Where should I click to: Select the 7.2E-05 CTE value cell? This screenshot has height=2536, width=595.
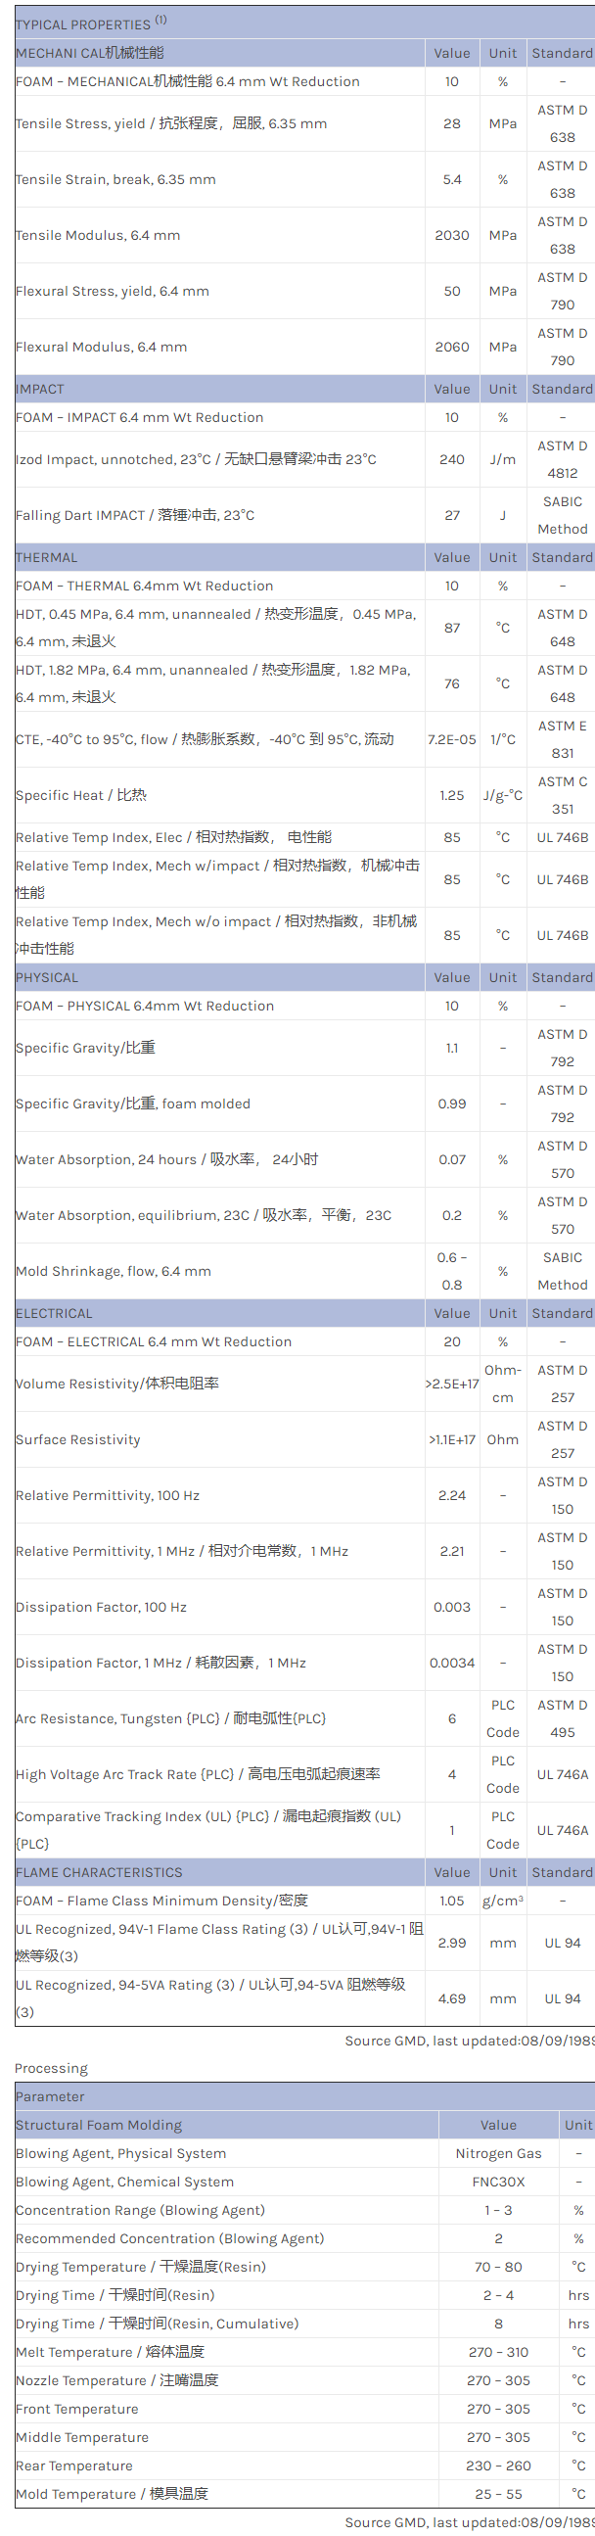(451, 739)
